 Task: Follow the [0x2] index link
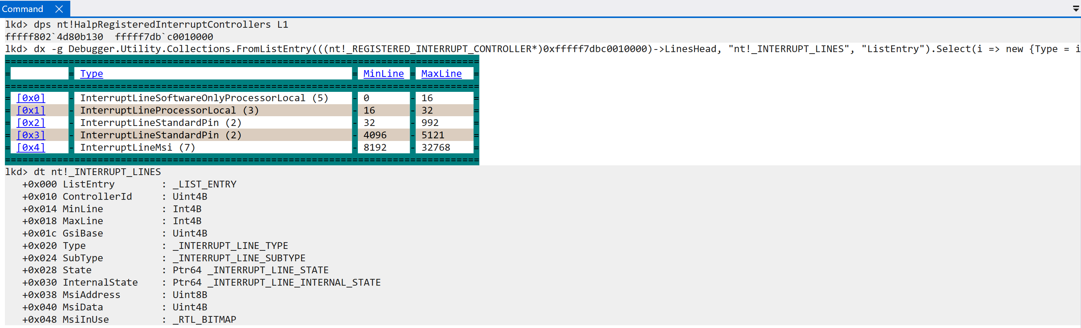[x=31, y=123]
